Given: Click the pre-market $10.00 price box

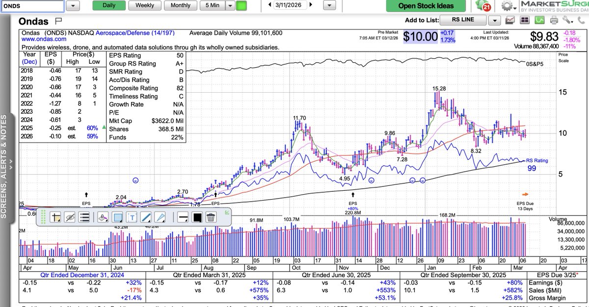Looking at the screenshot, I should tap(421, 37).
